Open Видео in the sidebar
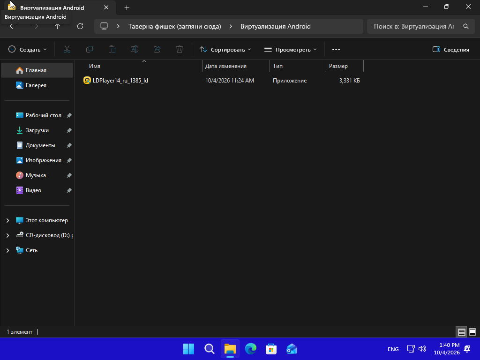480x360 pixels. (x=37, y=190)
